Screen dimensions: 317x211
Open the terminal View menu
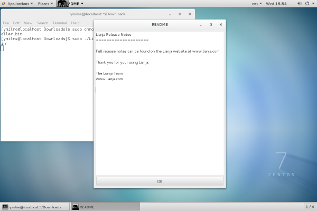(x=28, y=23)
